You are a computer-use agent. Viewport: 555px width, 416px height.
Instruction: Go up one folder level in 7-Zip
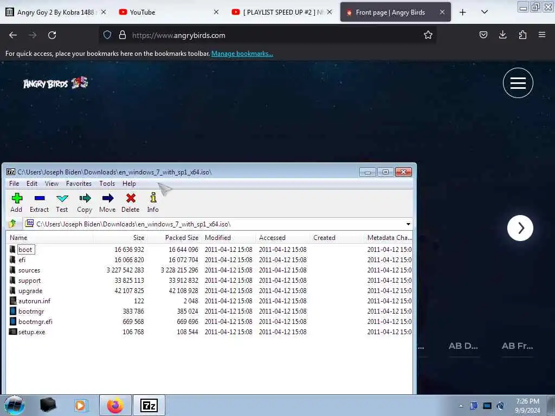click(13, 224)
